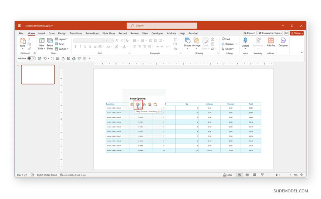Image resolution: width=321 pixels, height=199 pixels.
Task: Toggle Bold formatting
Action: click(x=76, y=47)
